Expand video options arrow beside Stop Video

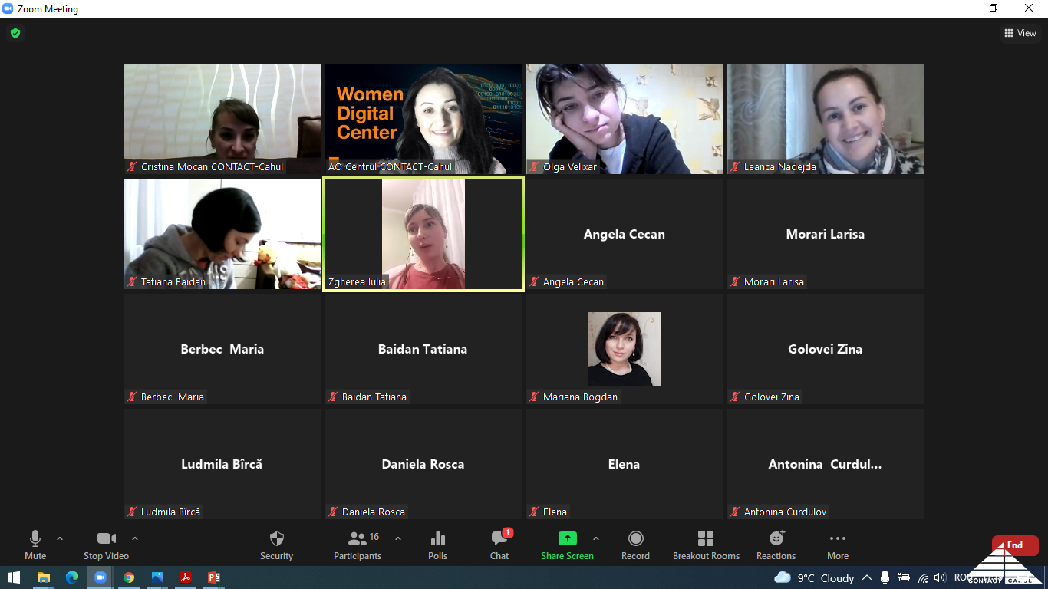135,538
